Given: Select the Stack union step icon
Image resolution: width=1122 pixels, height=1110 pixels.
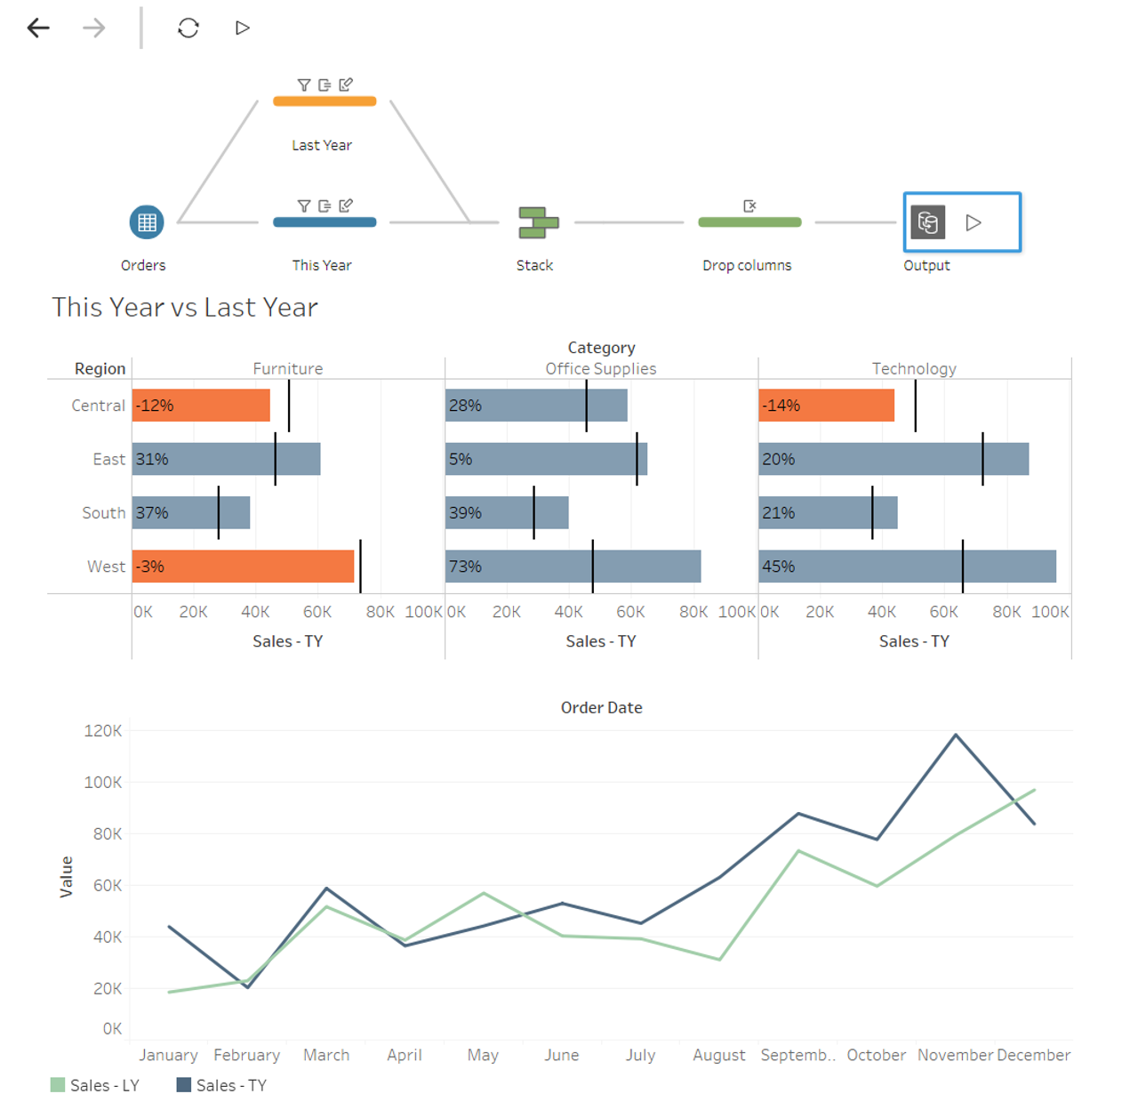Looking at the screenshot, I should click(538, 222).
